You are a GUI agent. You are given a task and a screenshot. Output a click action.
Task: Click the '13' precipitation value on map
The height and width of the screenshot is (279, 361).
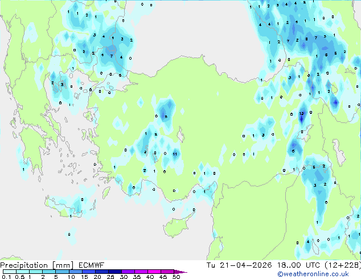click(301, 113)
